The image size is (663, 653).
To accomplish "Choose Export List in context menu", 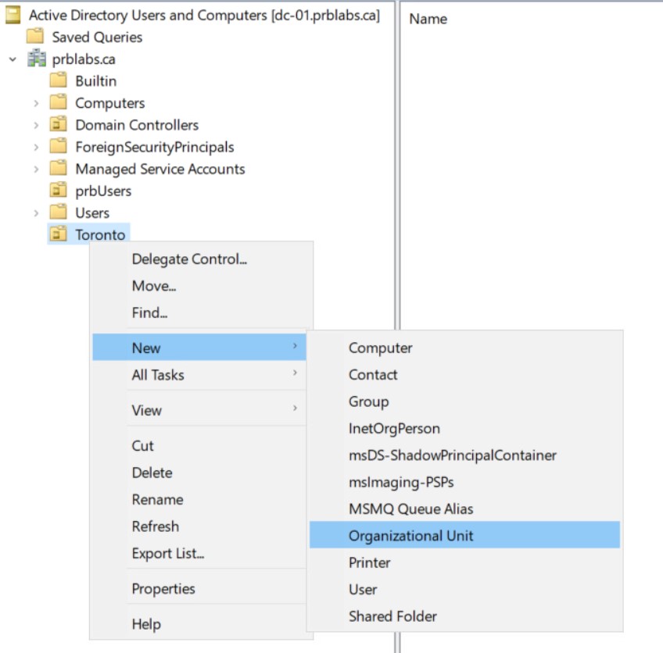I will tap(168, 554).
